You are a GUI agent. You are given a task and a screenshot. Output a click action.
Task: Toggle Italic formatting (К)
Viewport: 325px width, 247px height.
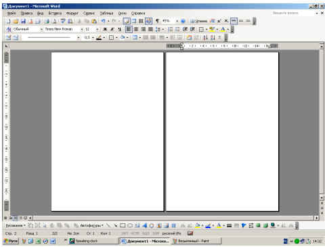[x=112, y=29]
